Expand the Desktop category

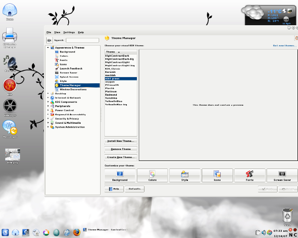click(x=48, y=93)
